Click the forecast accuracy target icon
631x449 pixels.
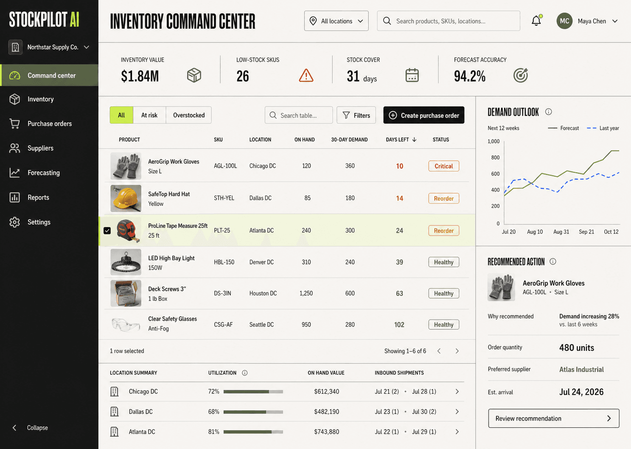(521, 75)
